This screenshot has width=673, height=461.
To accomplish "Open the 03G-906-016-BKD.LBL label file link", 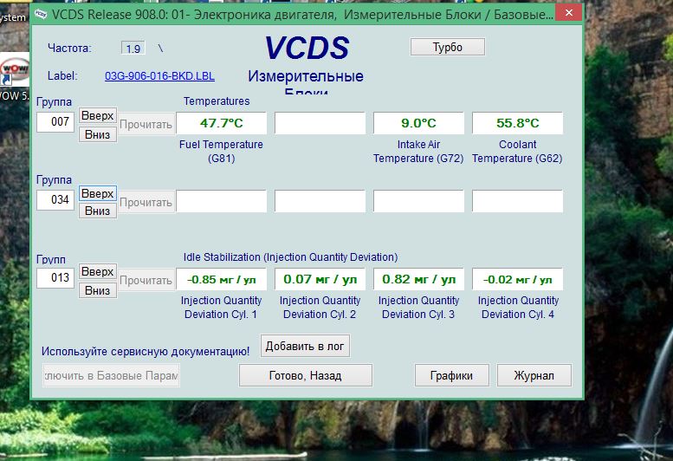I will coord(159,76).
